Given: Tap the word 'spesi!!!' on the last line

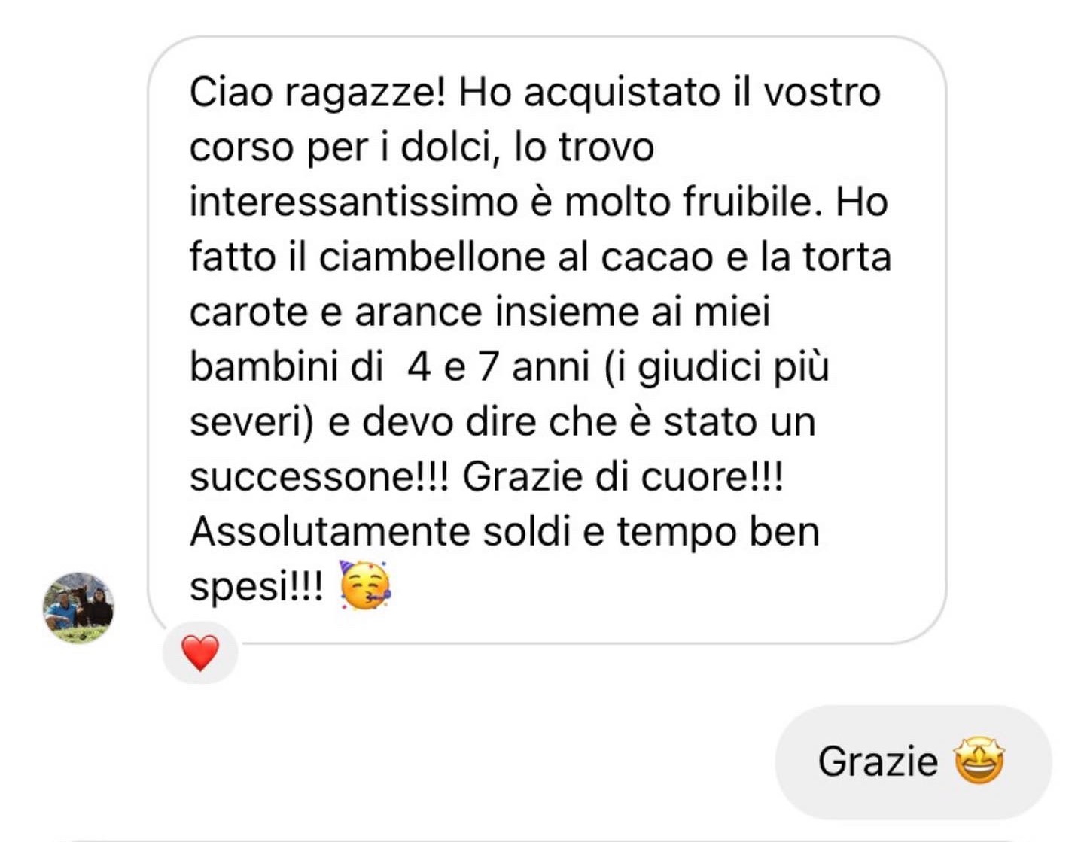Looking at the screenshot, I should point(257,586).
